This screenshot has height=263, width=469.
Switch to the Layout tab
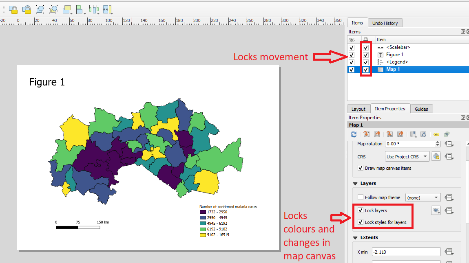358,109
